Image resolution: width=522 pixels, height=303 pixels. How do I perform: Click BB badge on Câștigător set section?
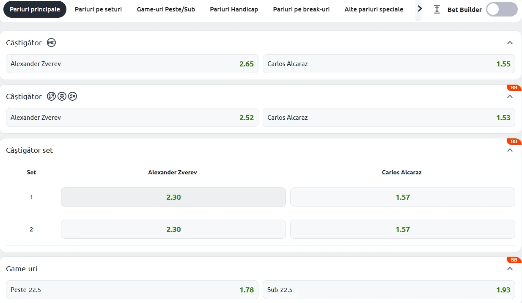click(514, 141)
